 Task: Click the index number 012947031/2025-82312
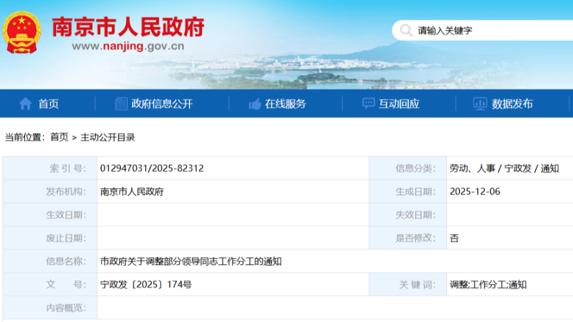[x=152, y=168]
